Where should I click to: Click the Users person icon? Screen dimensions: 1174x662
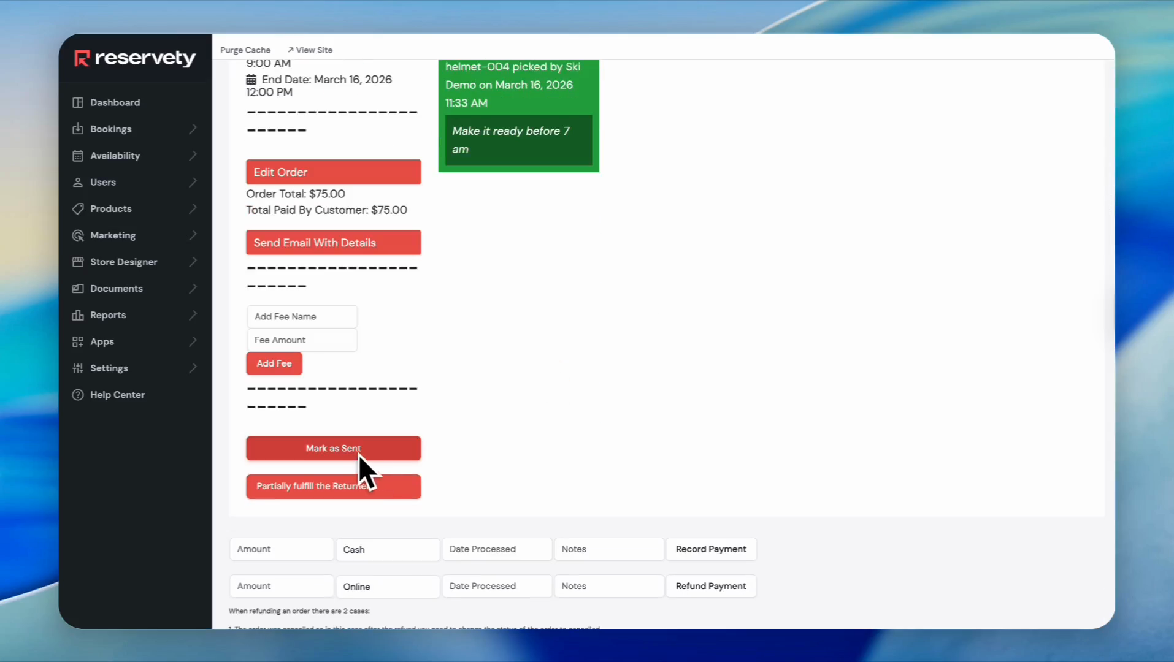[78, 182]
